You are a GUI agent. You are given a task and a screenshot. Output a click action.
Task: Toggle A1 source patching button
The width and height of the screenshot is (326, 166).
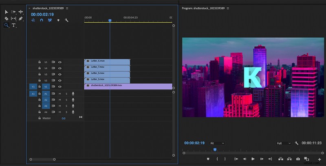(33, 94)
